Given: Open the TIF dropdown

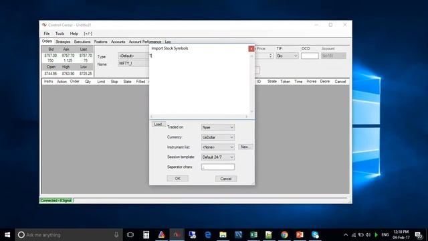Looking at the screenshot, I should point(287,56).
